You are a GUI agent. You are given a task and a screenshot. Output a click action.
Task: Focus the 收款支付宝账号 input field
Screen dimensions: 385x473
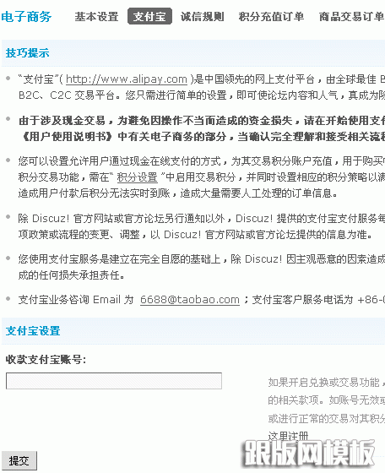(114, 381)
